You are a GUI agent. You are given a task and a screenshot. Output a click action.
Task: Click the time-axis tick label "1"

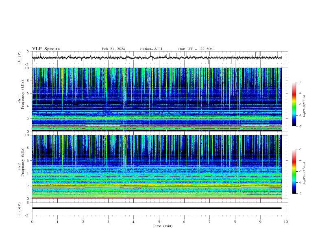coord(57,222)
